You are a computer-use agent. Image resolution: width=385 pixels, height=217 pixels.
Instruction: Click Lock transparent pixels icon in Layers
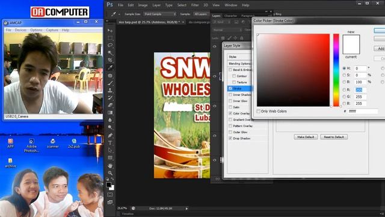coord(223,38)
